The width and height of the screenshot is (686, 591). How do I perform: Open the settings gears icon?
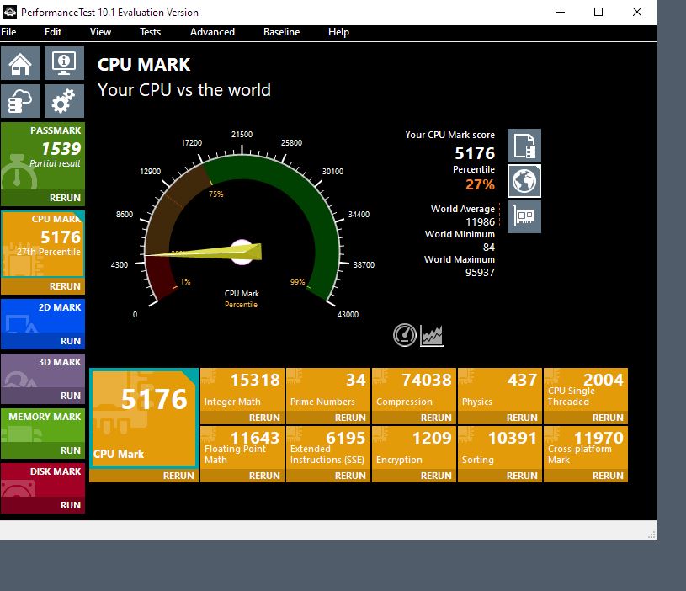[64, 101]
